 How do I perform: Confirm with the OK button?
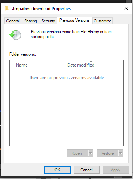[57, 170]
